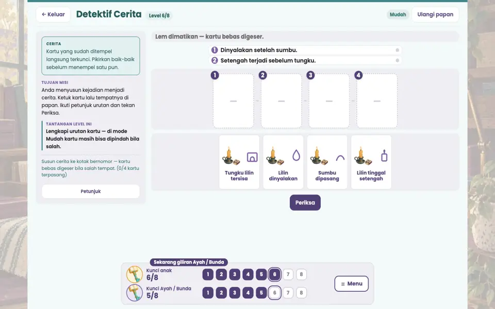Select level 3 in Kunci Ayah / Bunda row
The height and width of the screenshot is (309, 495).
[235, 293]
